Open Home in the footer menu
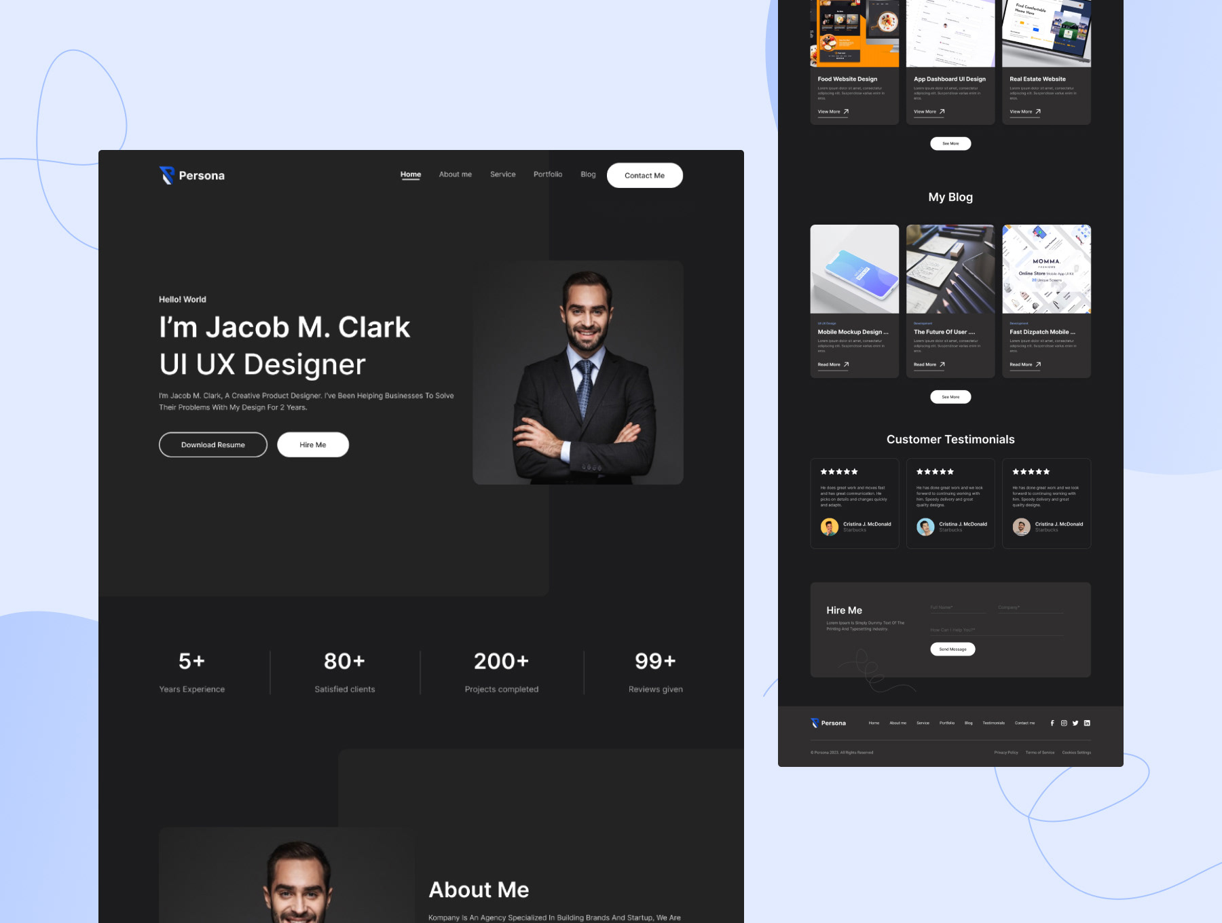The width and height of the screenshot is (1222, 923). (874, 723)
